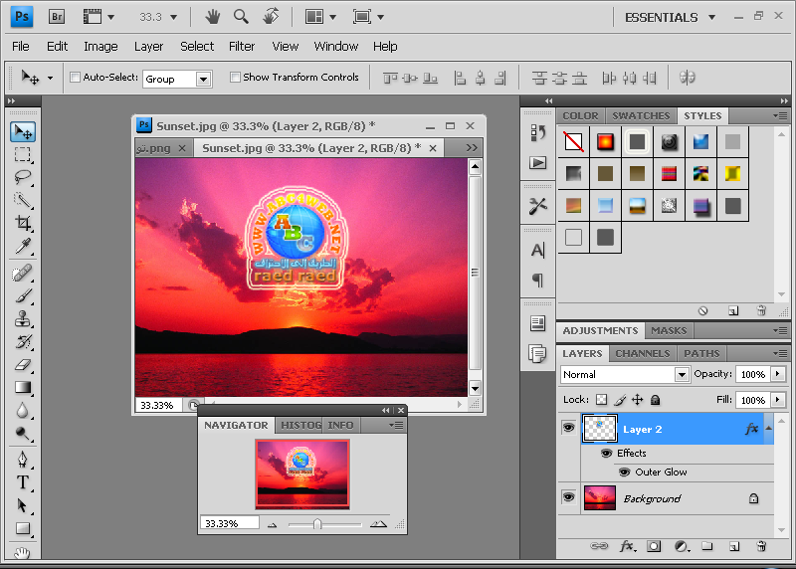Click the Navigator image thumbnail
The height and width of the screenshot is (569, 796).
(302, 474)
